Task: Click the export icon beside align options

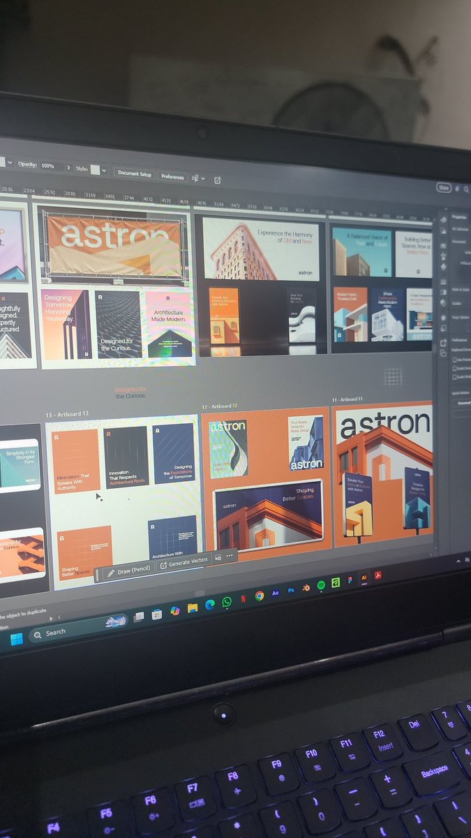Action: click(x=217, y=179)
